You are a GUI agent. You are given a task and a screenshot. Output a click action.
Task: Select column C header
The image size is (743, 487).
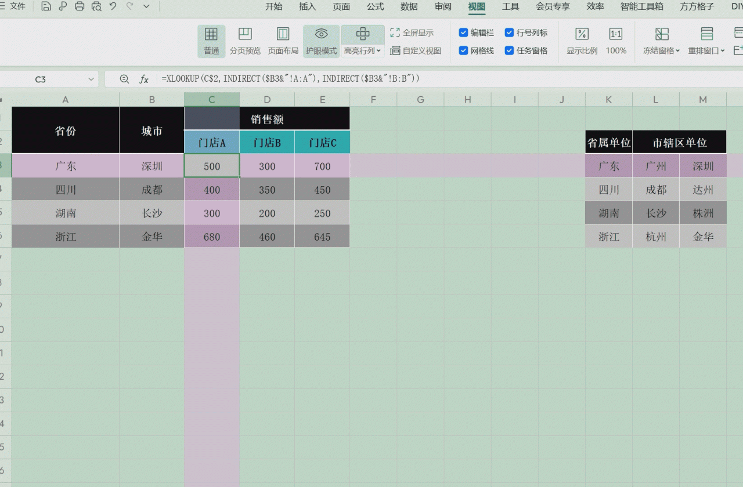pos(212,100)
